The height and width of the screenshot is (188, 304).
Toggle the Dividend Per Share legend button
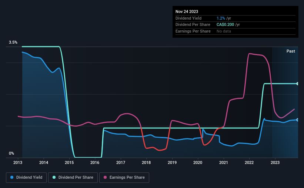pyautogui.click(x=73, y=178)
